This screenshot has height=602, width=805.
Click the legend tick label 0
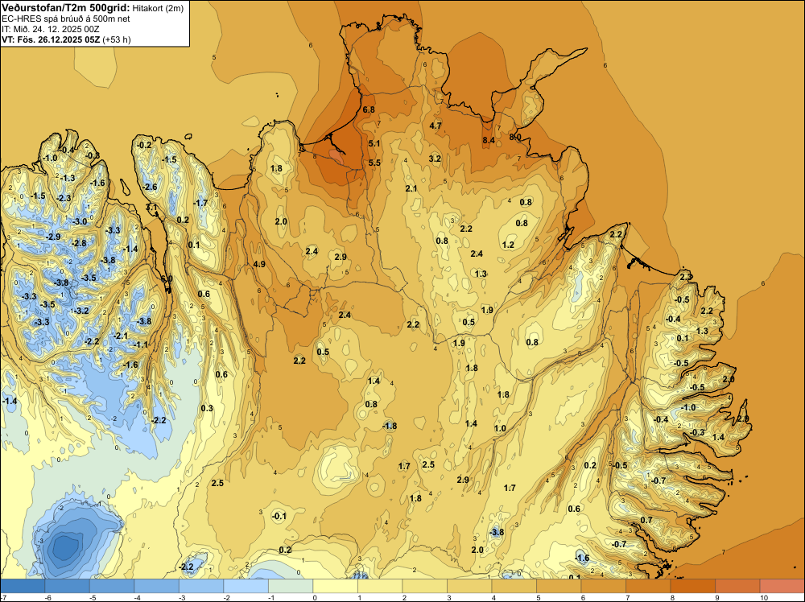[x=314, y=598]
